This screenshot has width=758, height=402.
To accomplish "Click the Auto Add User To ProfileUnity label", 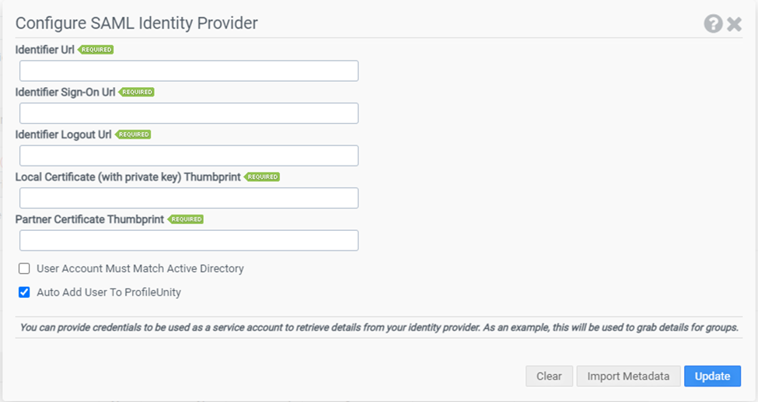I will point(109,292).
